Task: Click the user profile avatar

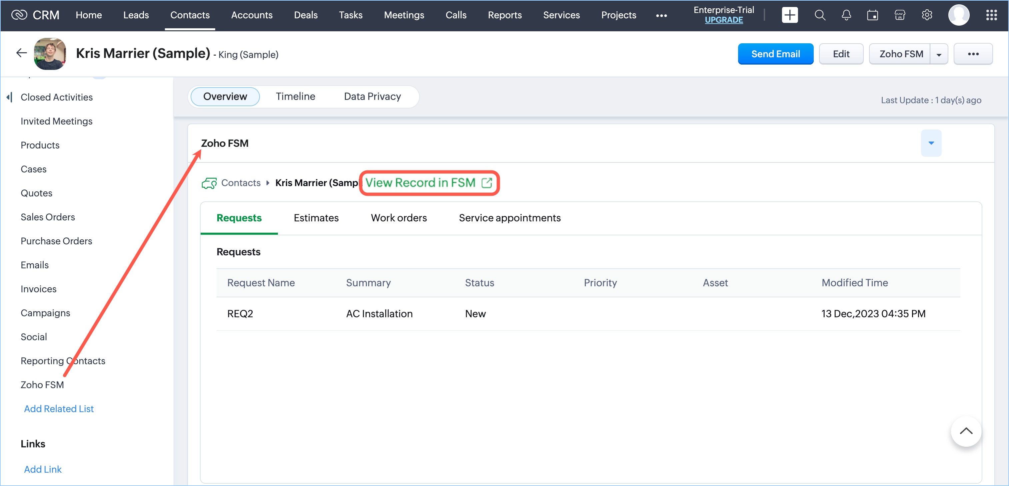Action: click(958, 15)
